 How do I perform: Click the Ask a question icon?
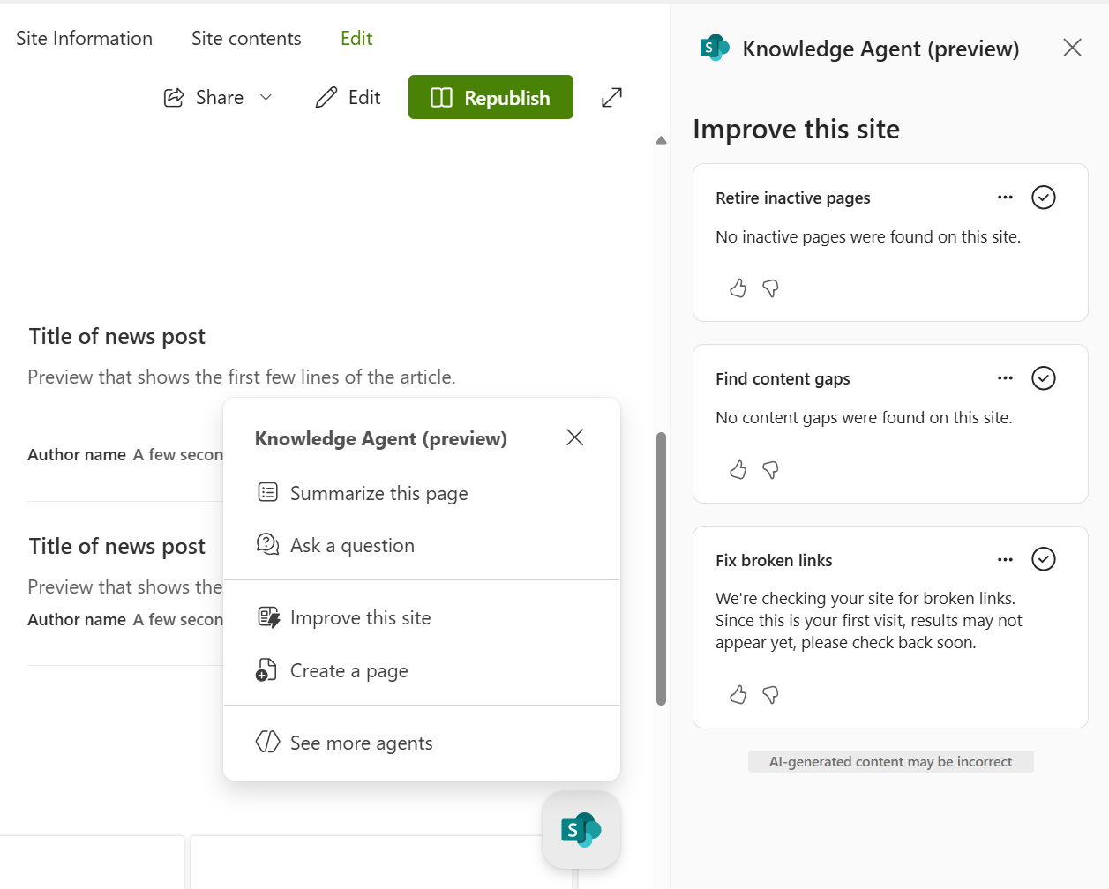[267, 544]
